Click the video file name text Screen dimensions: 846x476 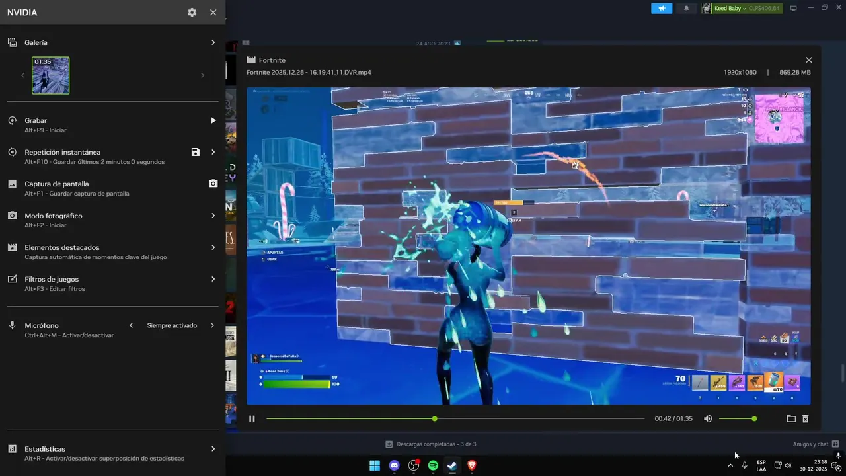click(x=309, y=72)
